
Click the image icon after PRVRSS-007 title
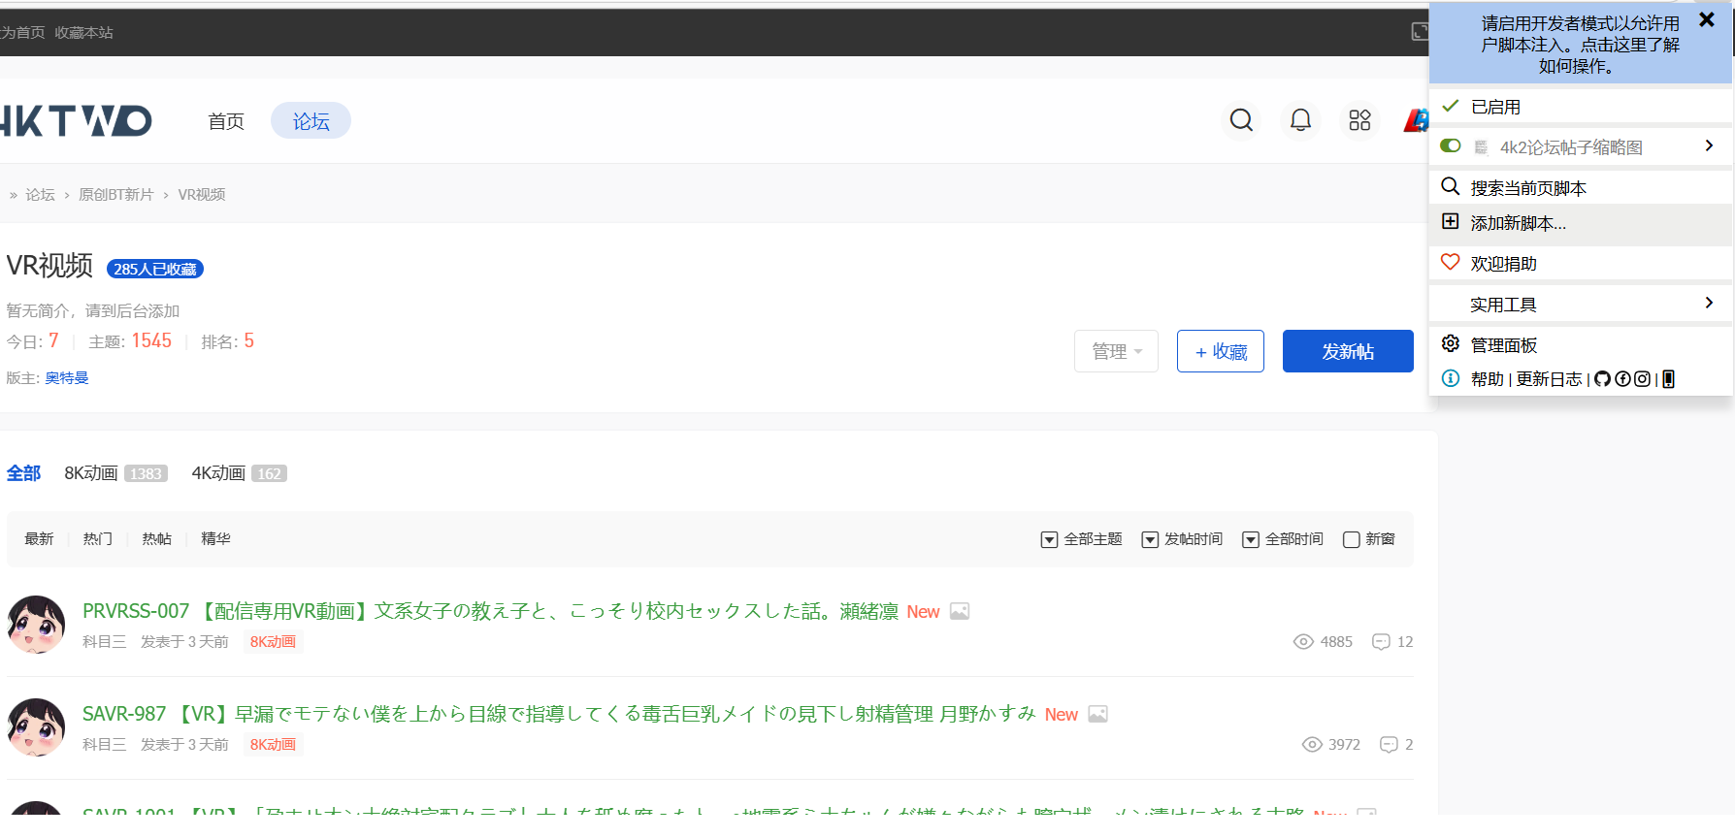click(960, 611)
